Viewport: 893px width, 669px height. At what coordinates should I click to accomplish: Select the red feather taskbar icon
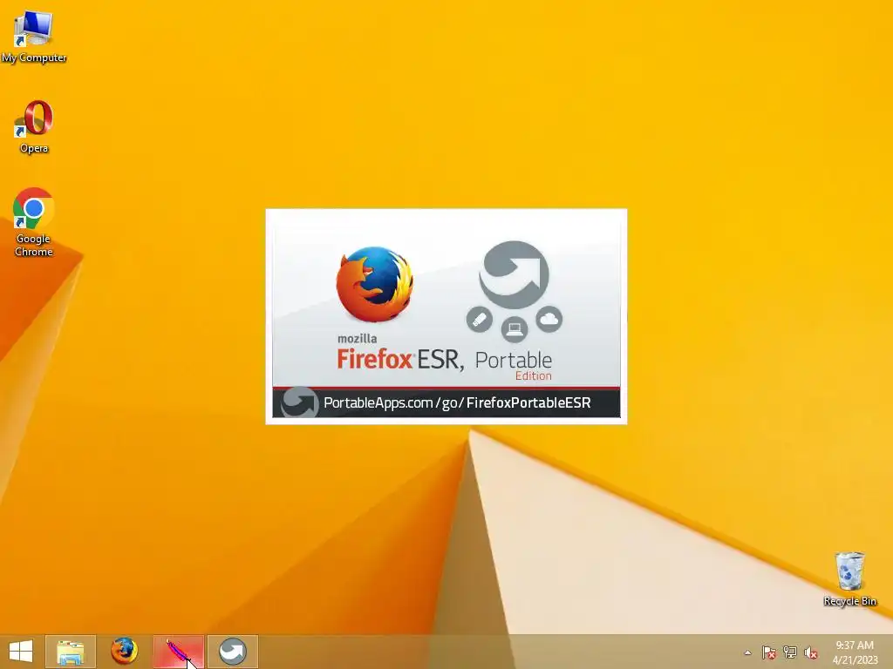(x=178, y=652)
